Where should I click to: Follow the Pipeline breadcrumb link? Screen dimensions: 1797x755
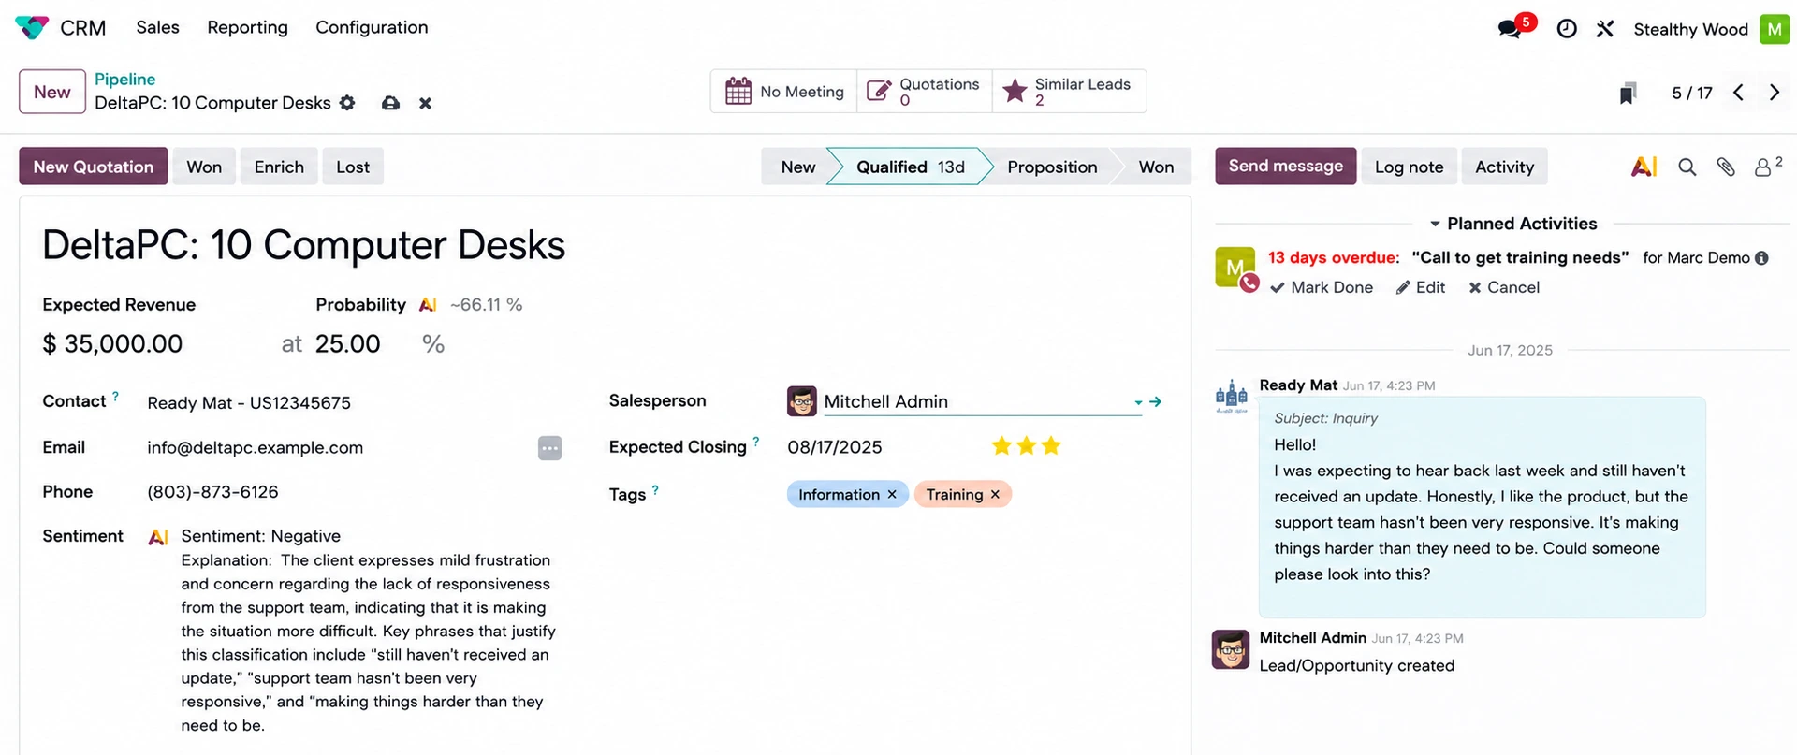pyautogui.click(x=124, y=80)
